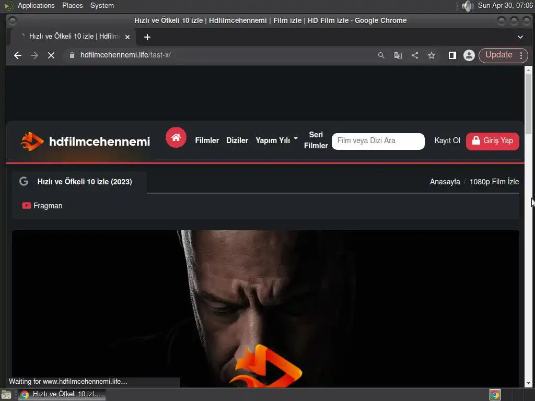535x401 pixels.
Task: Stop page loading with the X button
Action: coord(51,55)
